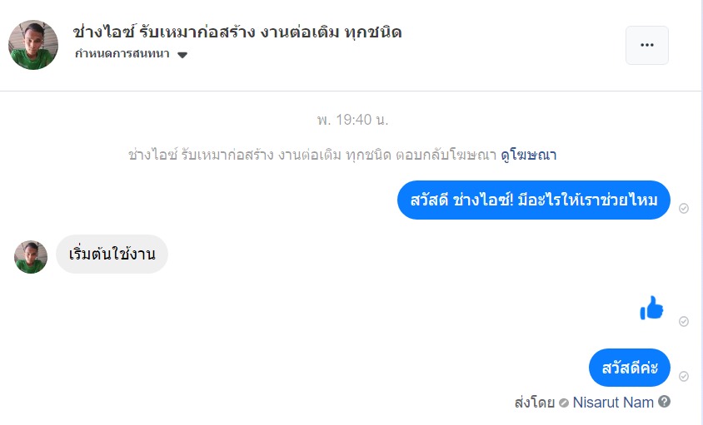The image size is (703, 425).
Task: Click the delivered checkmark beside the thumbs-up
Action: (x=684, y=321)
